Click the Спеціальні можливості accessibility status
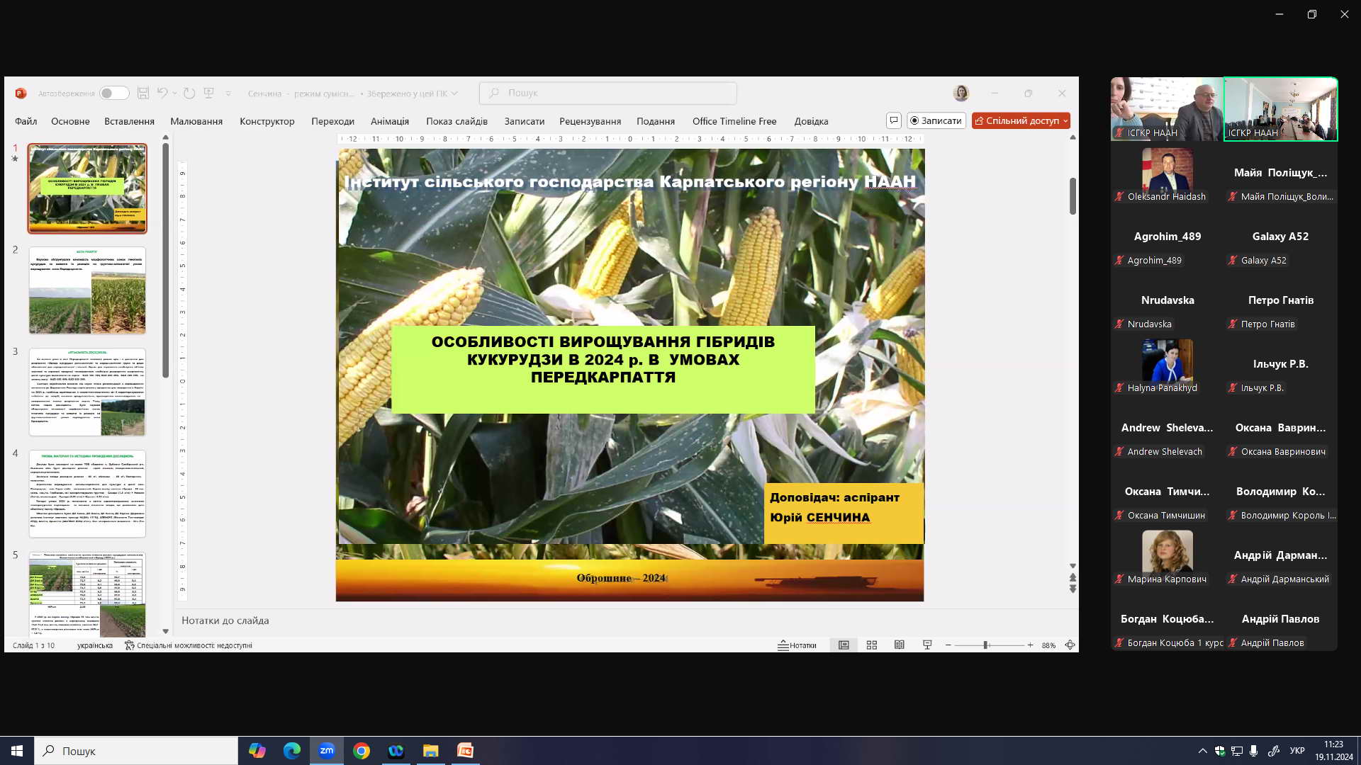Image resolution: width=1361 pixels, height=765 pixels. (189, 645)
